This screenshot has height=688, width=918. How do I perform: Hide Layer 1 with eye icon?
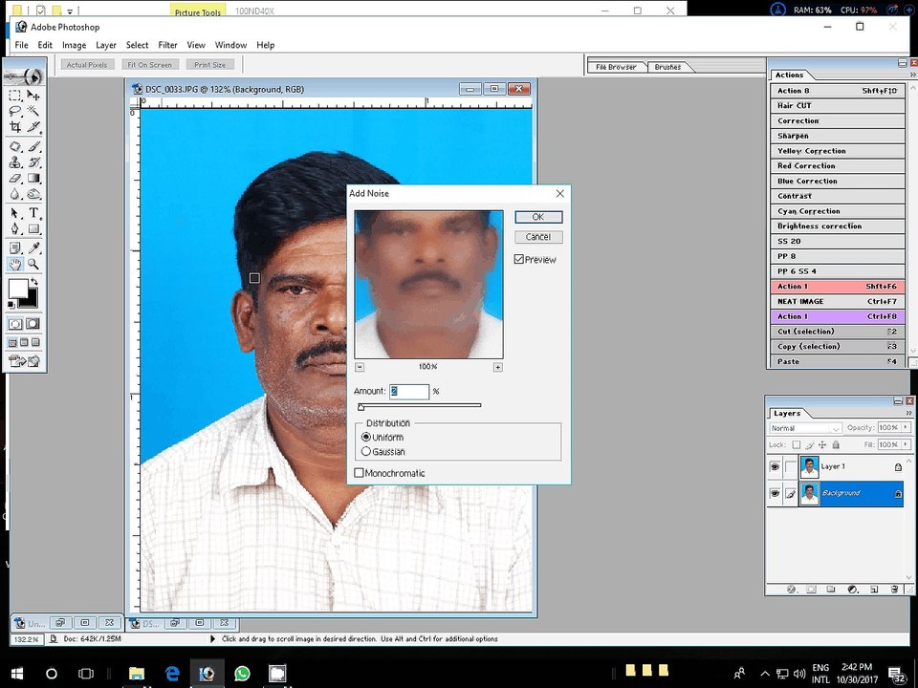click(x=774, y=467)
